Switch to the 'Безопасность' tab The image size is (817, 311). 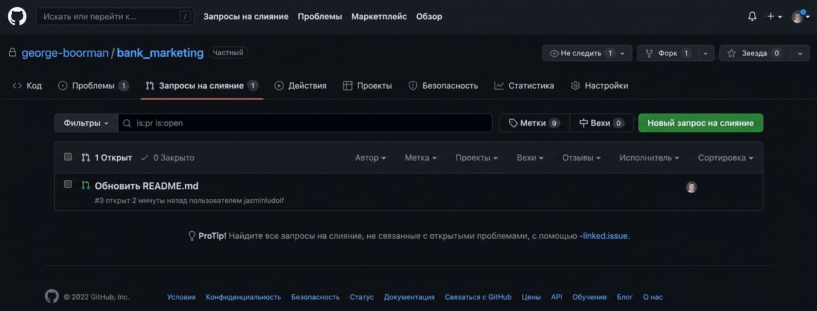click(443, 86)
